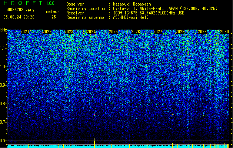
Task: Click the 2022 time marker
Action: coord(47,32)
